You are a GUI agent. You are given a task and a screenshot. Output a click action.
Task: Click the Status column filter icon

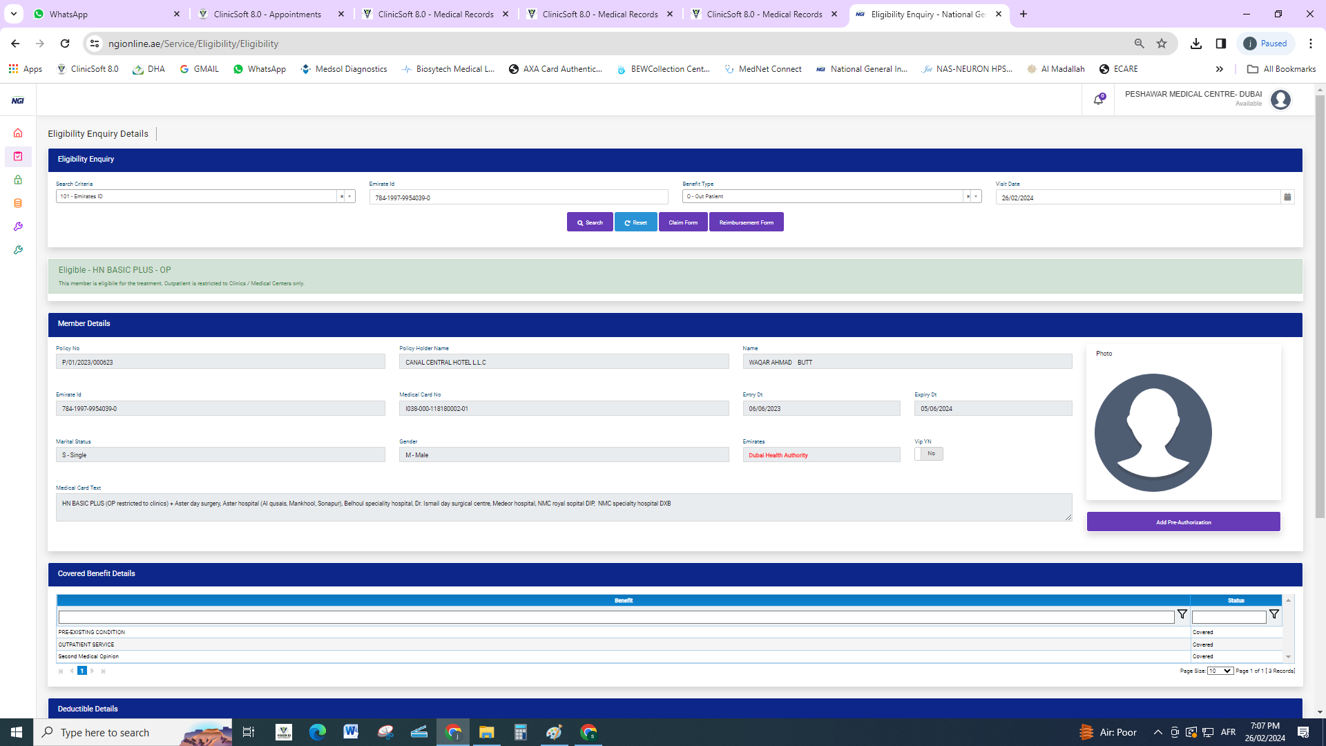(x=1274, y=614)
